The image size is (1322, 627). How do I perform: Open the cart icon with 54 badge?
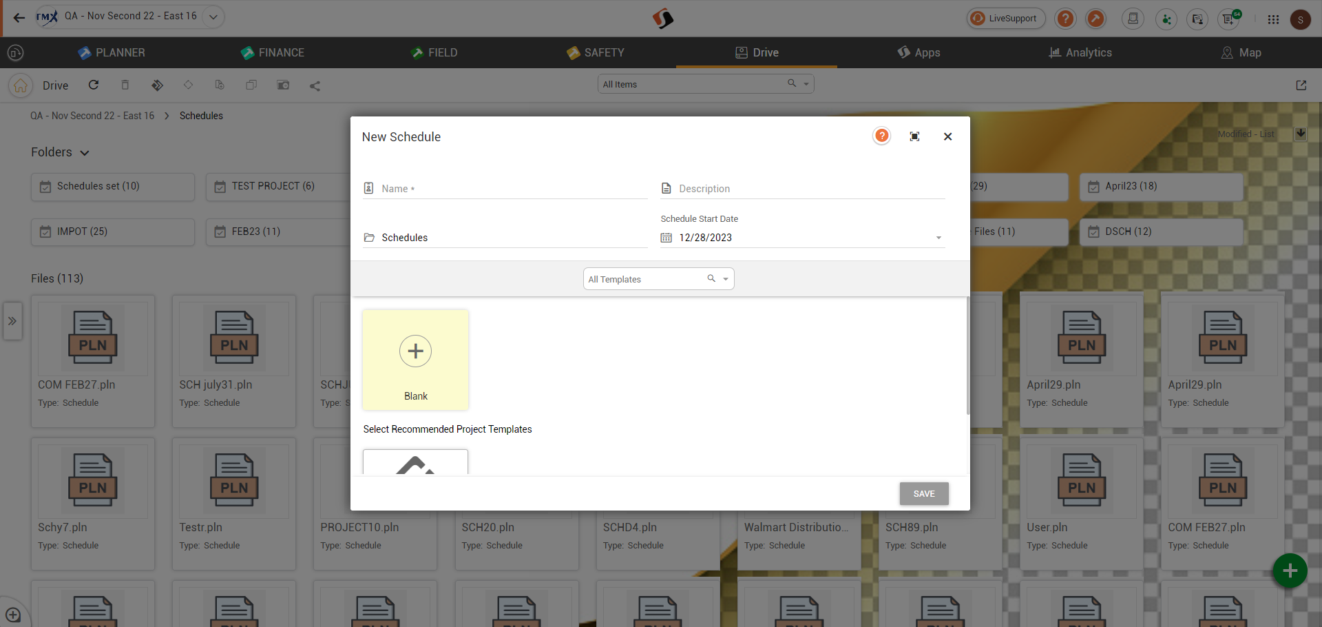1229,19
